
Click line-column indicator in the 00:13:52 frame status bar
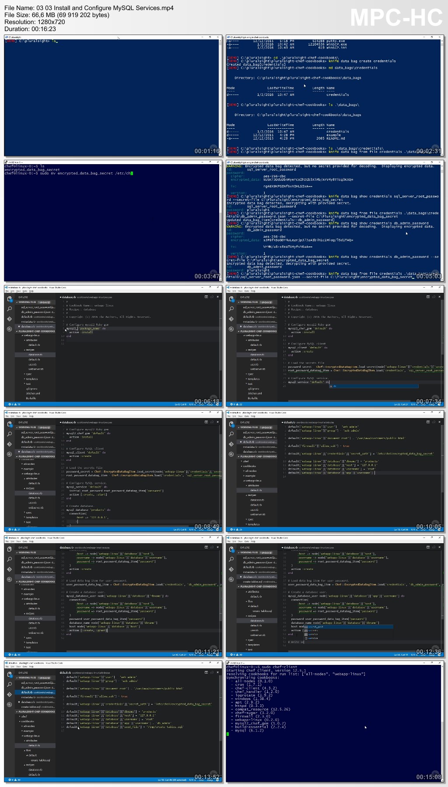click(171, 780)
